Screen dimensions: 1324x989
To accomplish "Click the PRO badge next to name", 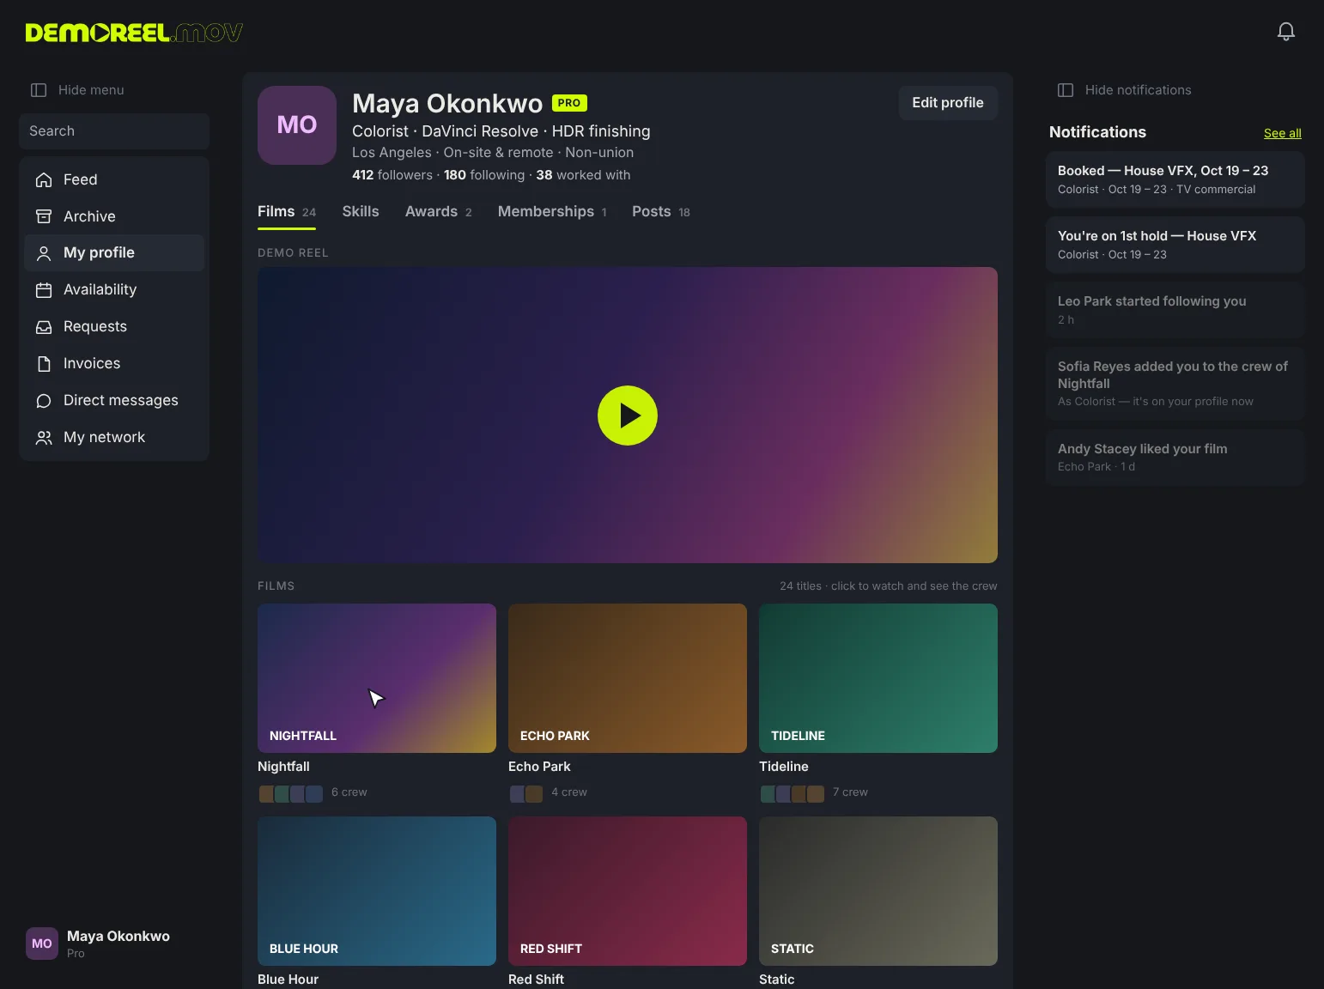I will [569, 103].
